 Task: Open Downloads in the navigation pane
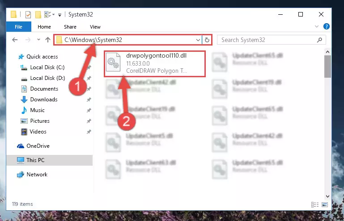click(44, 100)
